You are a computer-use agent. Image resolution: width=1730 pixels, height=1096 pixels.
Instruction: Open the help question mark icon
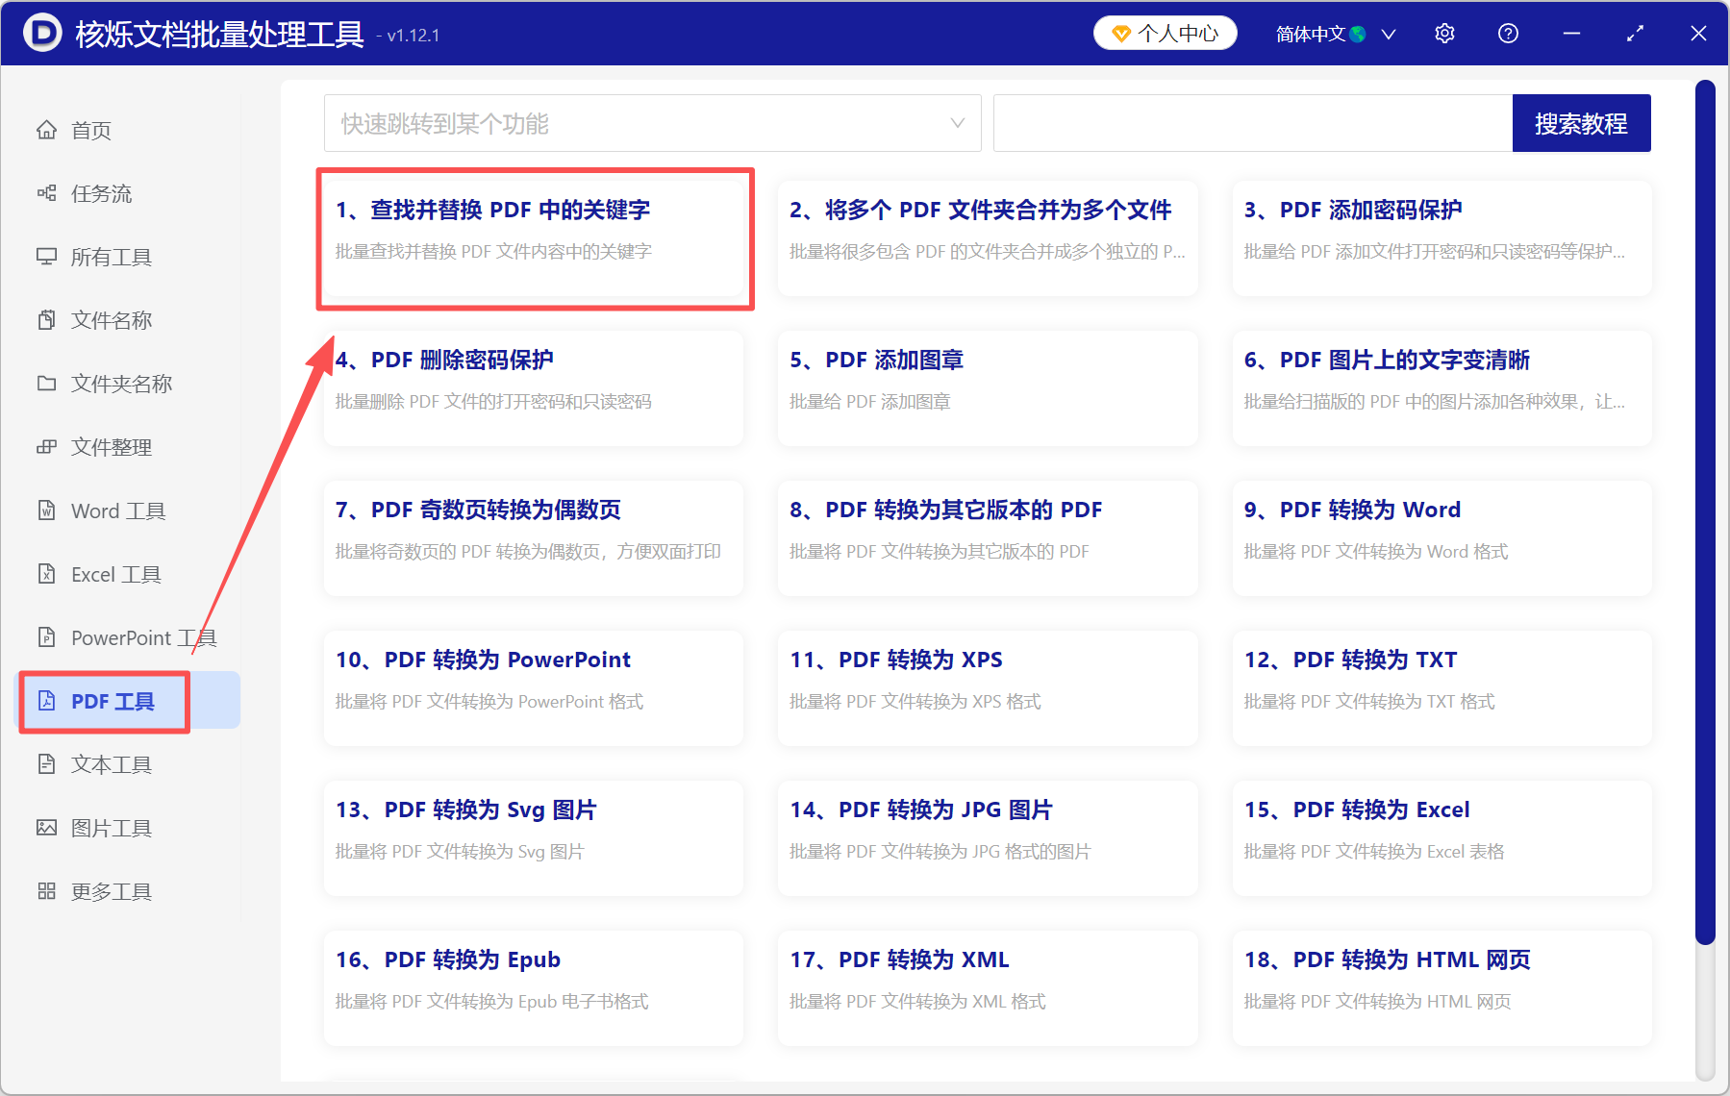tap(1507, 33)
